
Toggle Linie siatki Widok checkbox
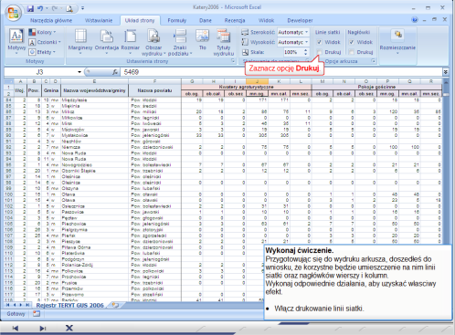(319, 42)
